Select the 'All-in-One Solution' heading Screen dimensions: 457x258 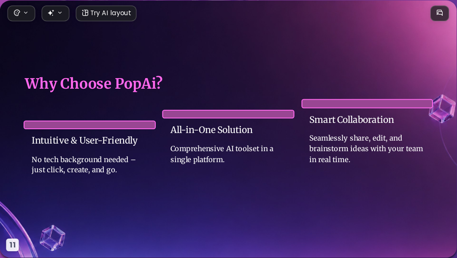pyautogui.click(x=211, y=130)
